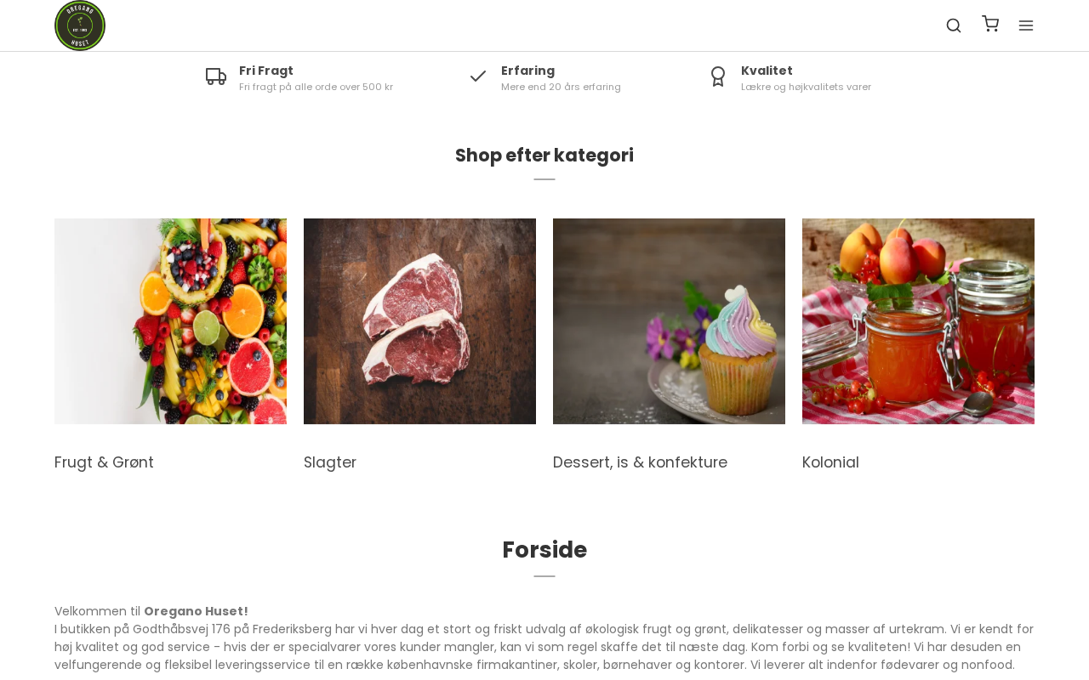Screen dimensions: 1089x680
Task: Click the Kvalitet award ribbon icon
Action: click(x=718, y=77)
